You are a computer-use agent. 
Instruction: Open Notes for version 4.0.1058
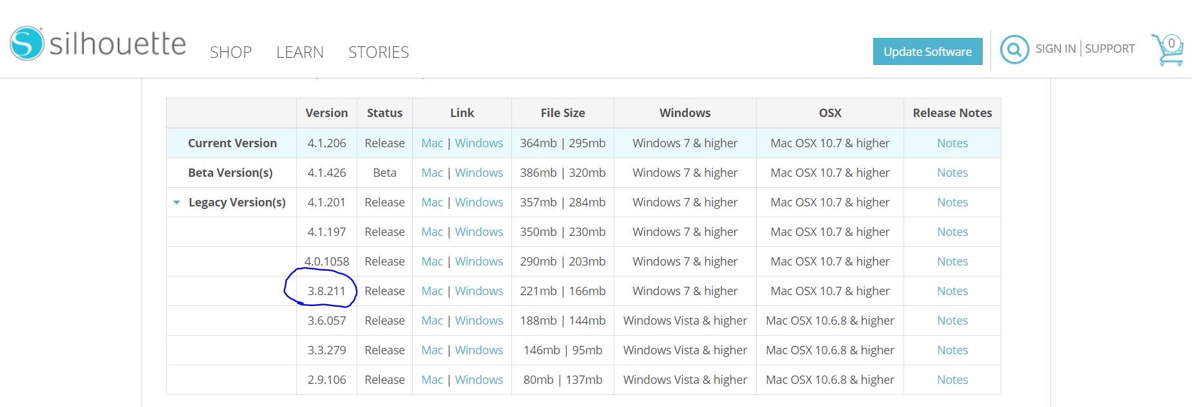pos(952,262)
